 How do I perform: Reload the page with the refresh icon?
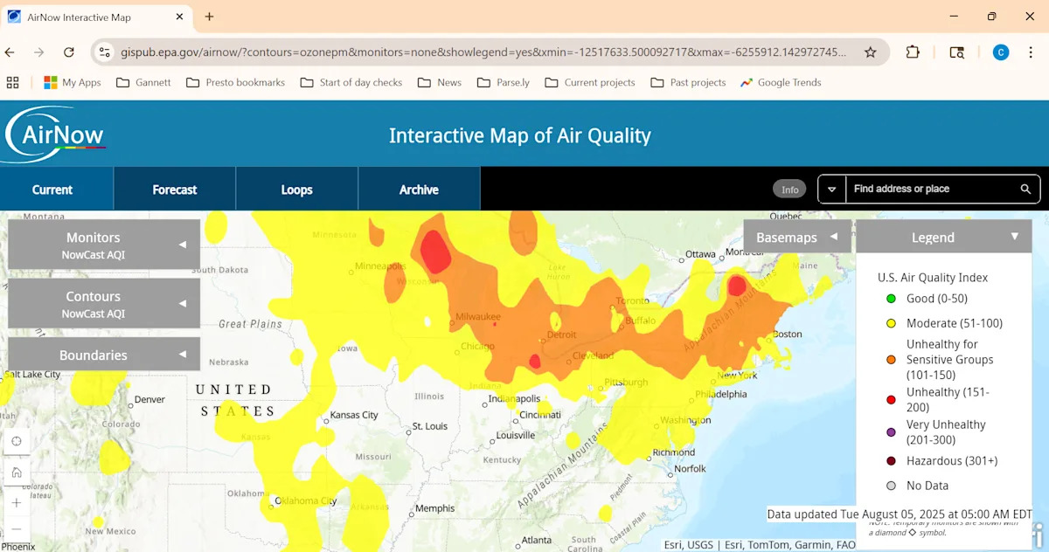tap(69, 52)
